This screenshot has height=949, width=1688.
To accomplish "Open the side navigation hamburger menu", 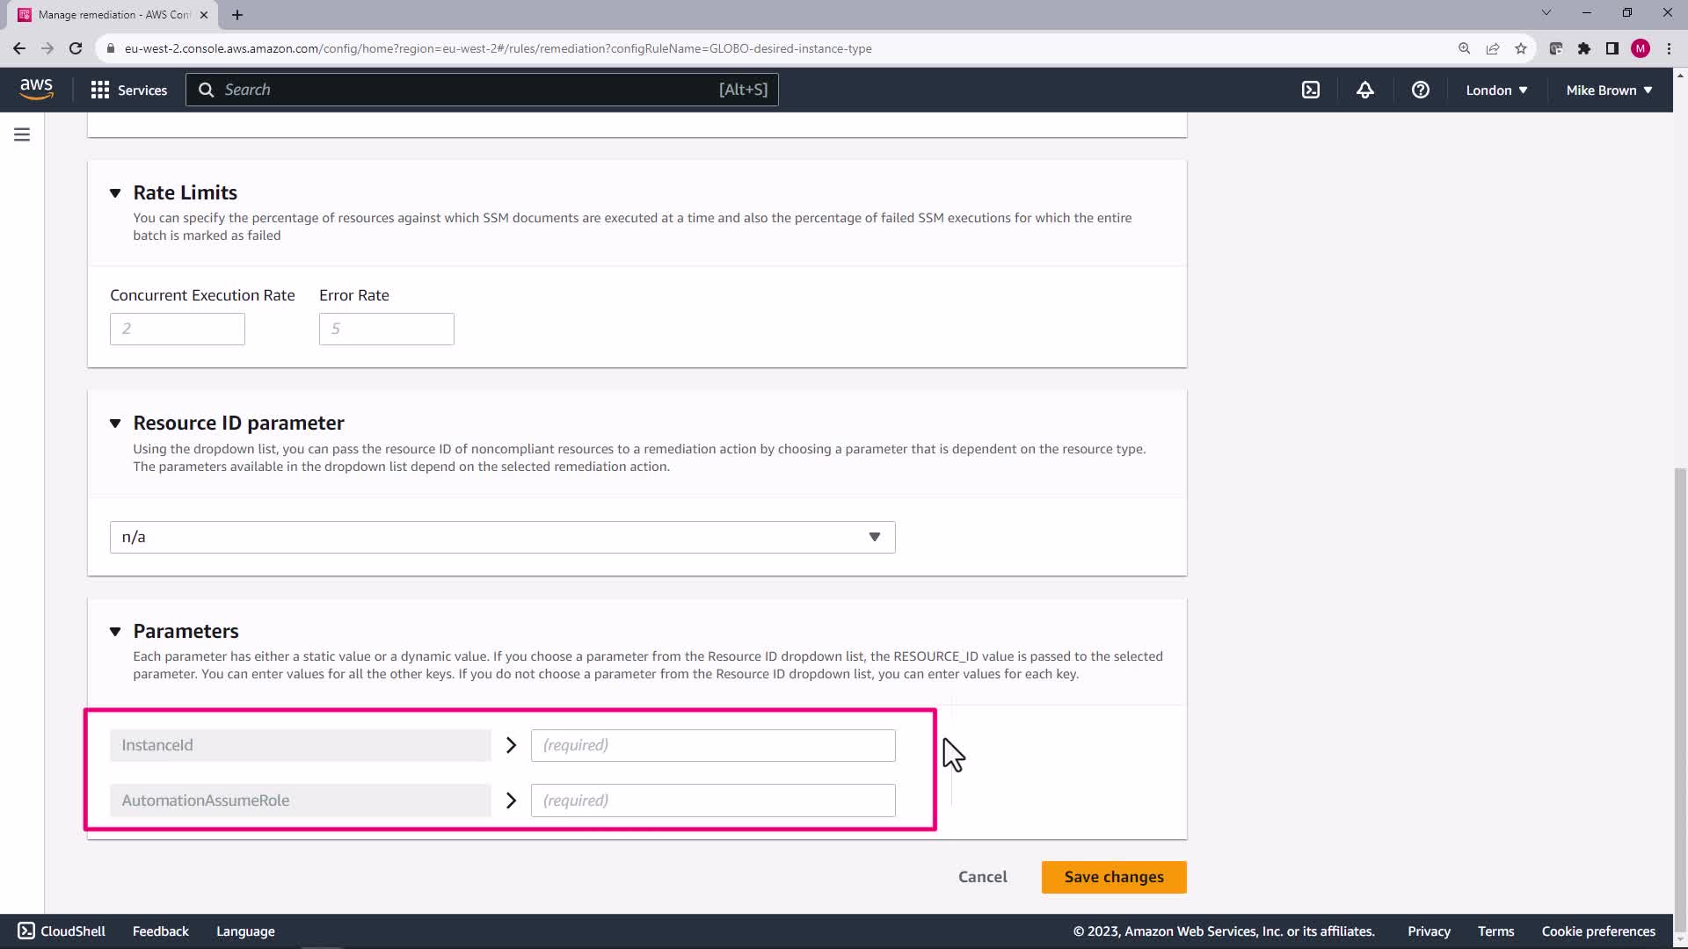I will coord(22,134).
